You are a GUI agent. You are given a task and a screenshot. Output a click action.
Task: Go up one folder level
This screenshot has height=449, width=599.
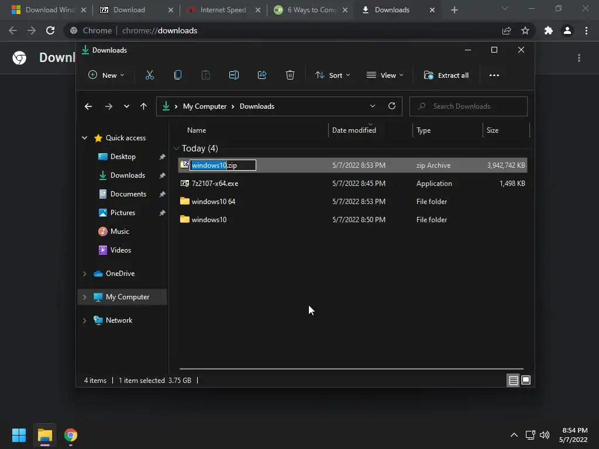143,106
